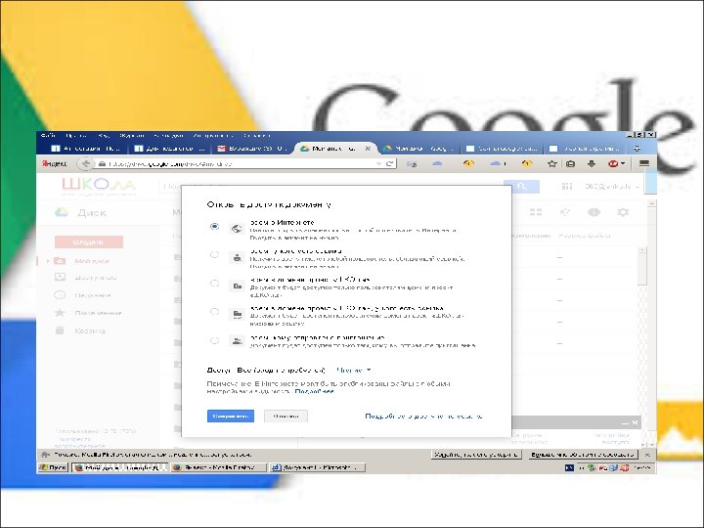Switch to the second Facebook tab
Image resolution: width=704 pixels, height=528 pixels.
point(170,149)
